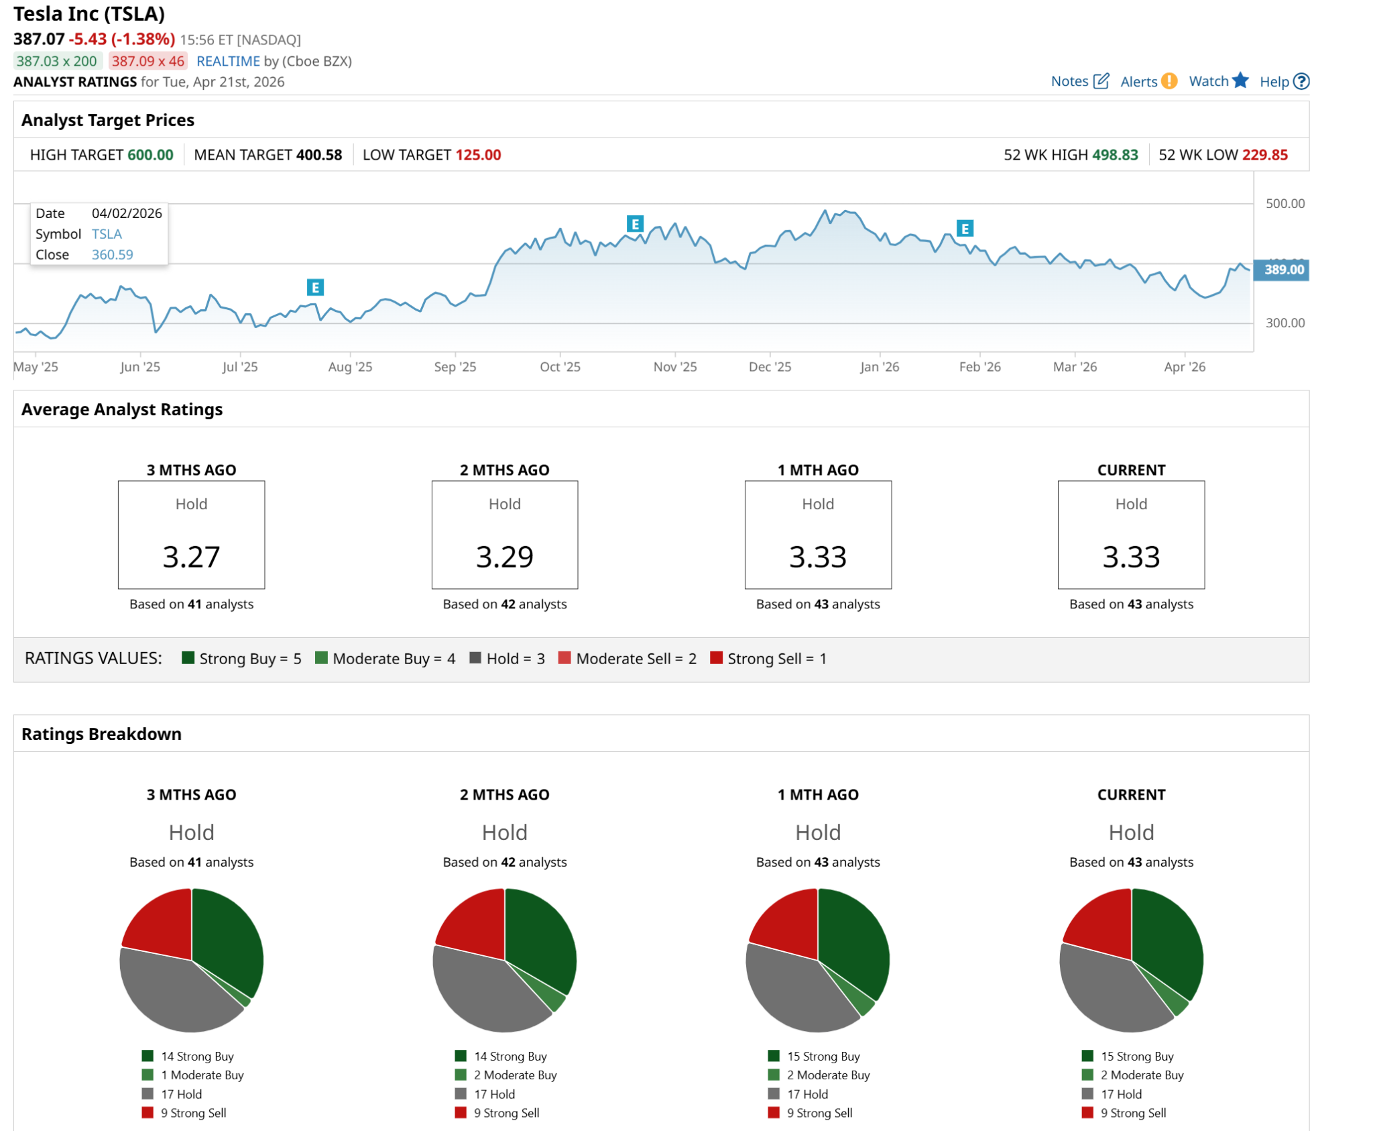Viewport: 1373px width, 1131px height.
Task: Click the 387.09 x 46 ask badge
Action: [147, 61]
